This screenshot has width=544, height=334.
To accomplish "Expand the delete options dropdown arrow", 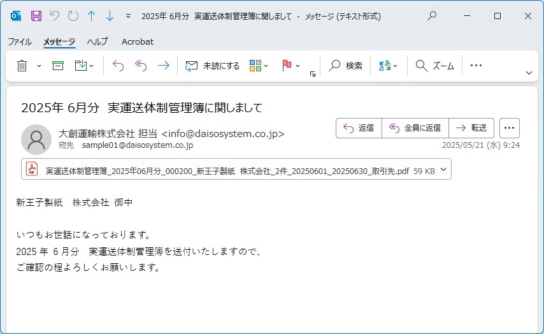I will tap(39, 66).
